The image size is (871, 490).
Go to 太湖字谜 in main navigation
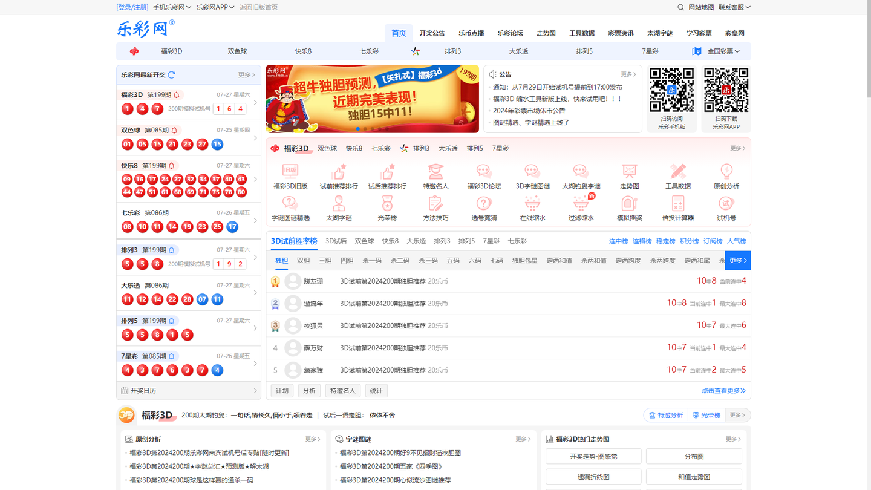(x=659, y=33)
